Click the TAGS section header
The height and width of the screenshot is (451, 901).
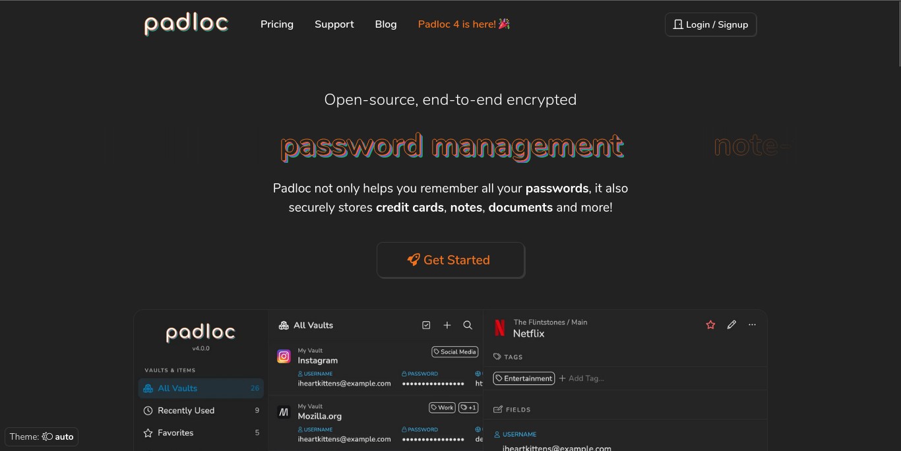pos(508,357)
